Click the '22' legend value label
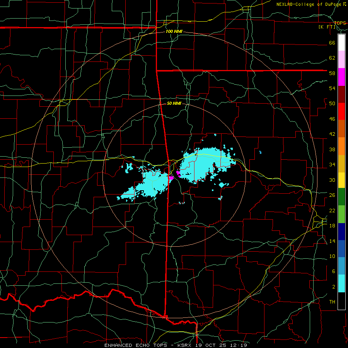This screenshot has height=348, width=348. point(332,210)
